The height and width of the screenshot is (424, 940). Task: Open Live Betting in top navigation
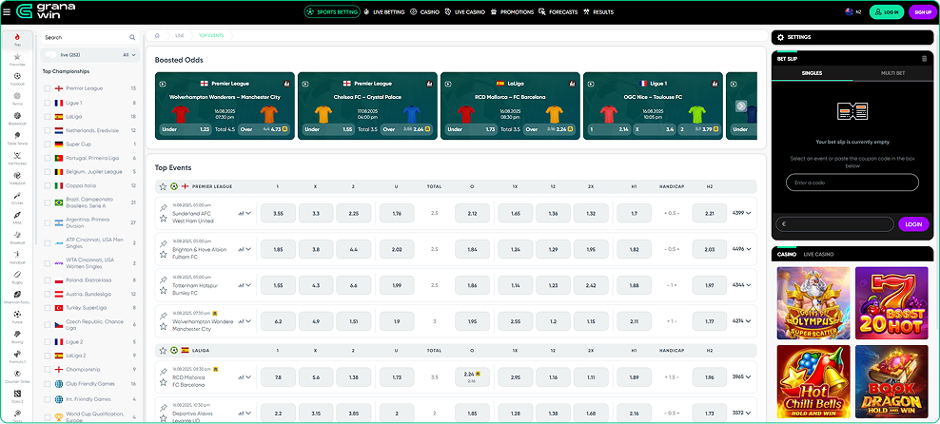[x=384, y=12]
